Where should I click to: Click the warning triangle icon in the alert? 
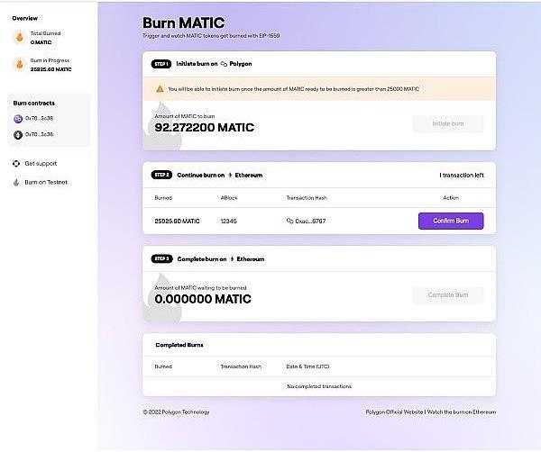(x=160, y=89)
